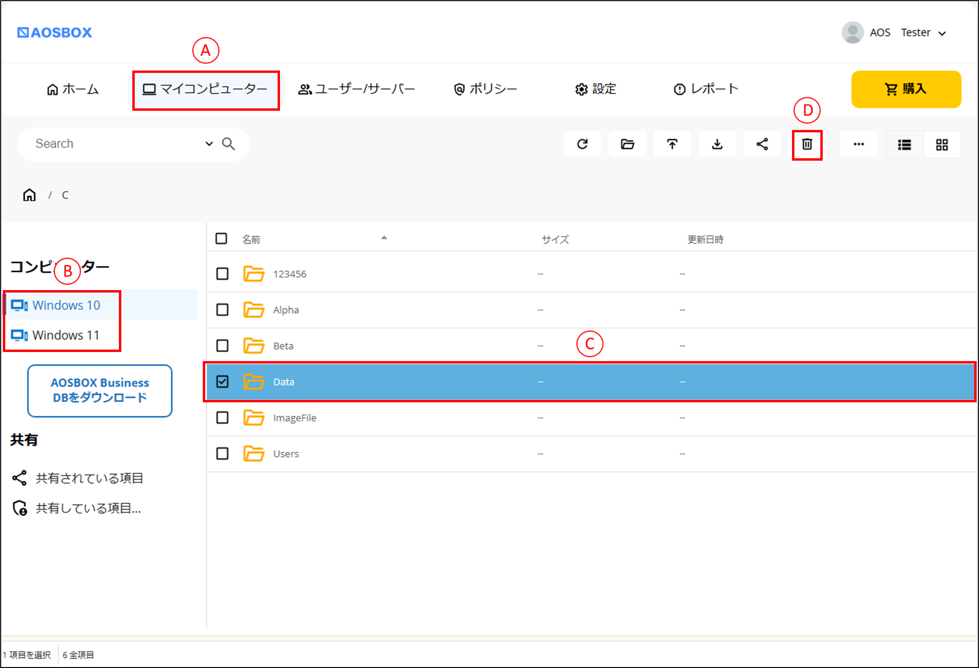Check the ImageFile folder checkbox
Viewport: 979px width, 668px height.
tap(222, 418)
